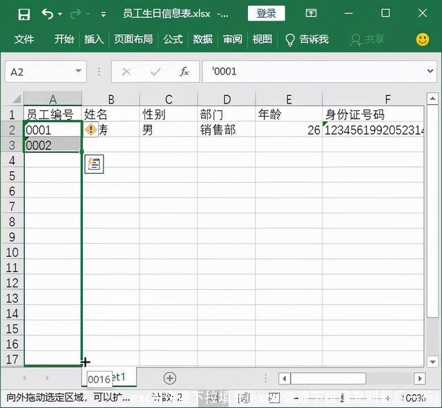Viewport: 442px width, 408px height.
Task: Switch to the 公式 ribbon tab
Action: click(173, 39)
